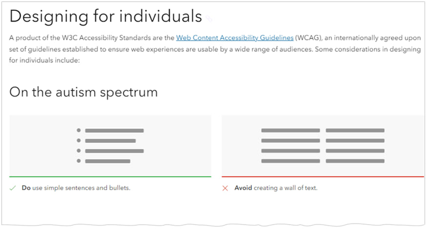Click the "Designing for individuals" heading

click(x=105, y=17)
